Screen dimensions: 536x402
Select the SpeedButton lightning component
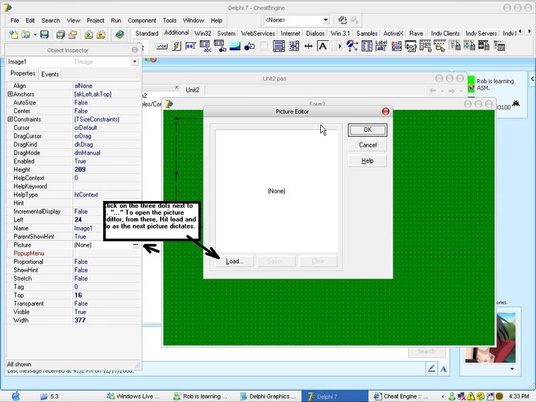click(177, 46)
